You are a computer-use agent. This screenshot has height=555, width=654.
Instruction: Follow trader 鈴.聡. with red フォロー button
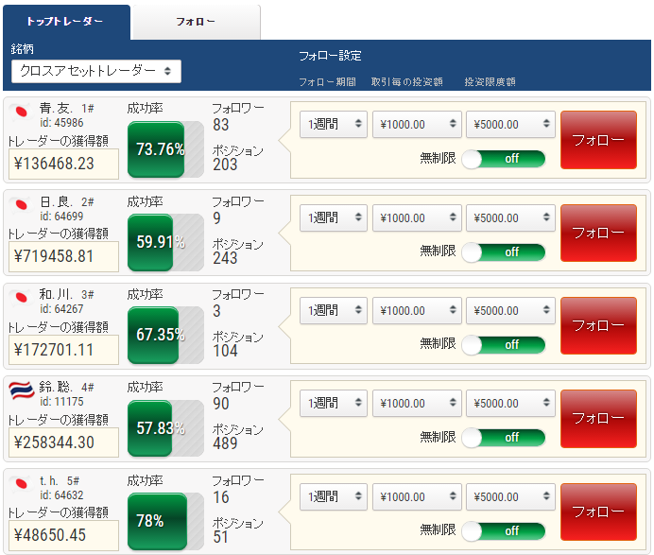(598, 419)
